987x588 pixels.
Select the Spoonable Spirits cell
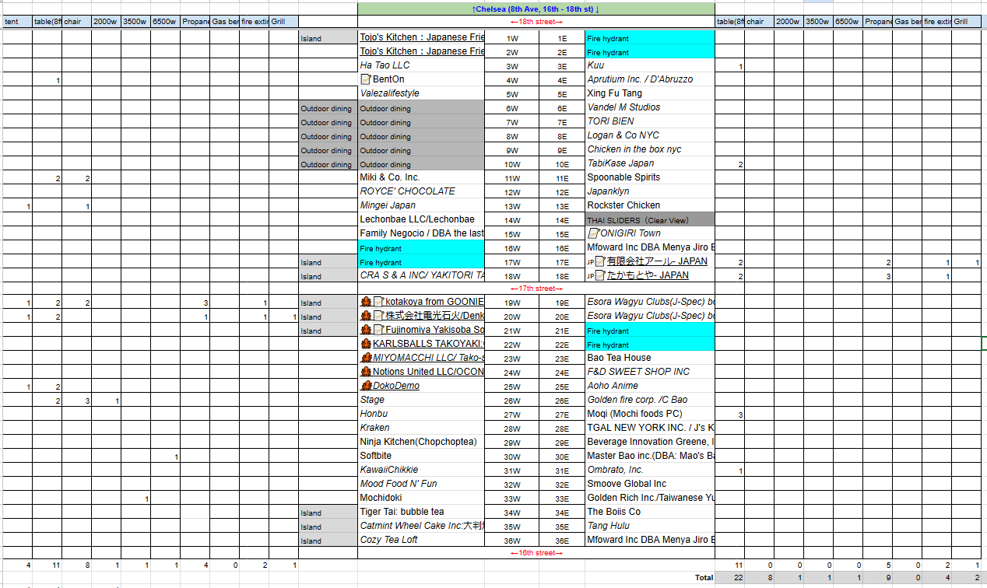tap(650, 177)
